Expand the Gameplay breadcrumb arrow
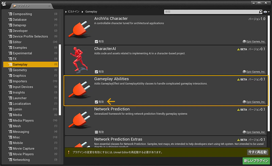 click(x=82, y=12)
